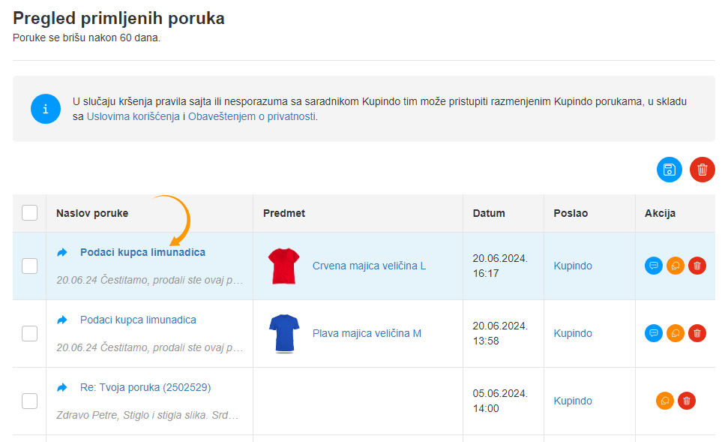Click forward arrow icon in the 13:58 message row
Image resolution: width=722 pixels, height=442 pixels.
(x=62, y=320)
